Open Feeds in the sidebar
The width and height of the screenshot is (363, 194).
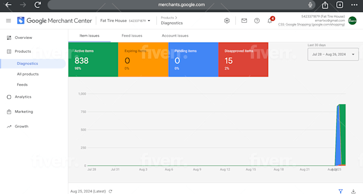pos(22,85)
